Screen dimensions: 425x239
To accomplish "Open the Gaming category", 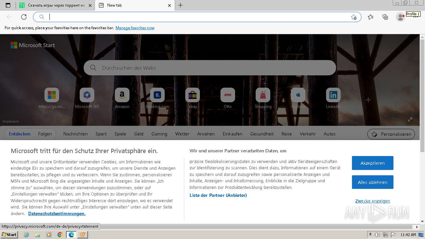I will (159, 134).
